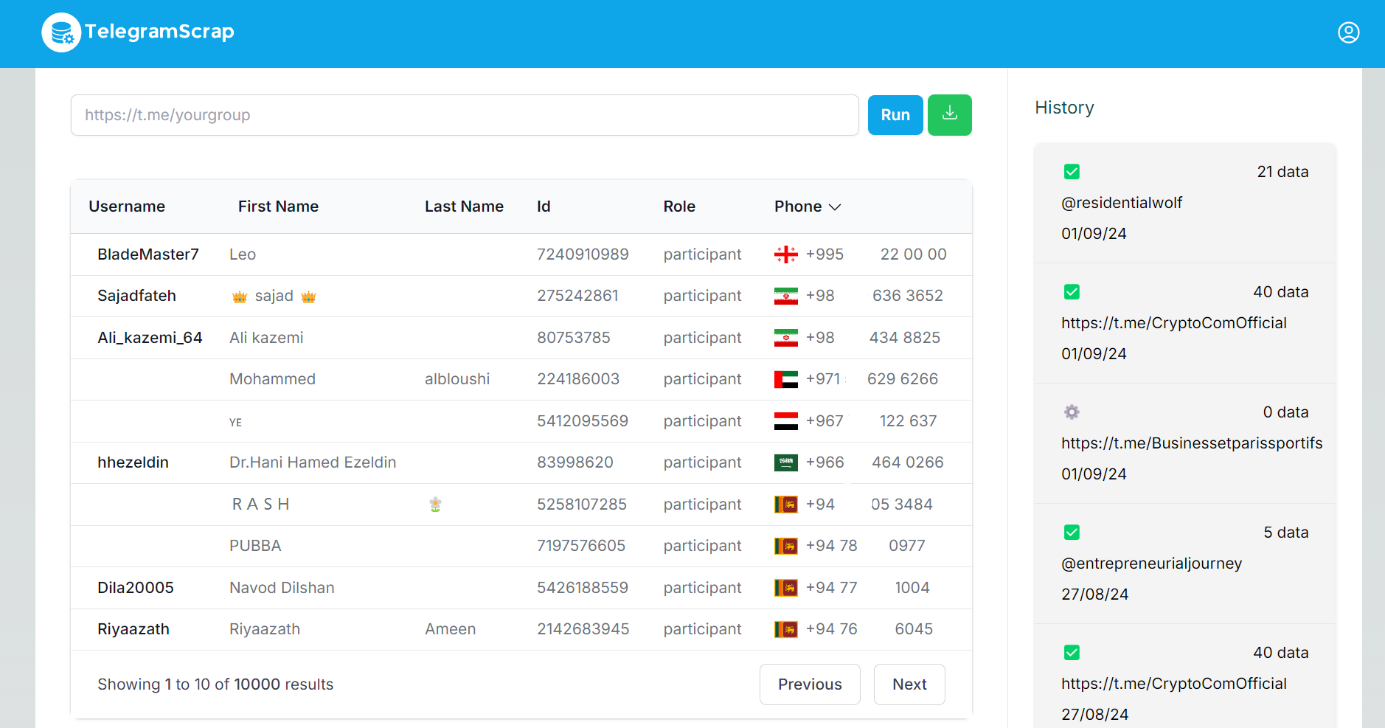1385x728 pixels.
Task: Open history entry @residentialwolf
Action: coord(1121,203)
